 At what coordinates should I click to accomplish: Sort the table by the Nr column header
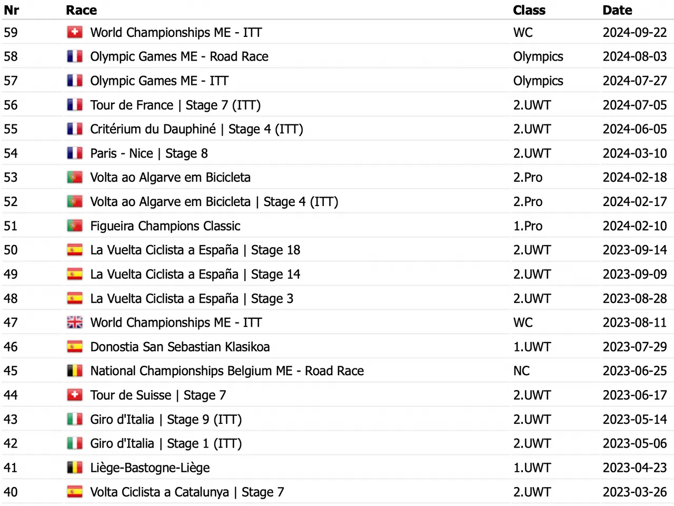(11, 10)
